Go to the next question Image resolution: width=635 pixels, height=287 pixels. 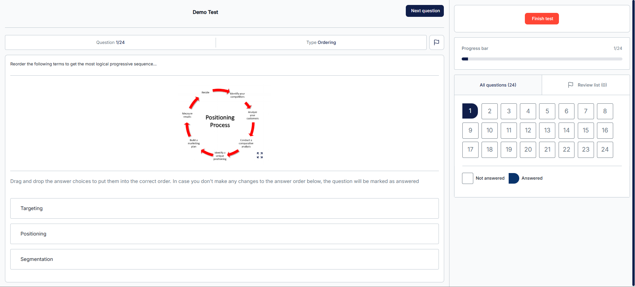(x=425, y=11)
